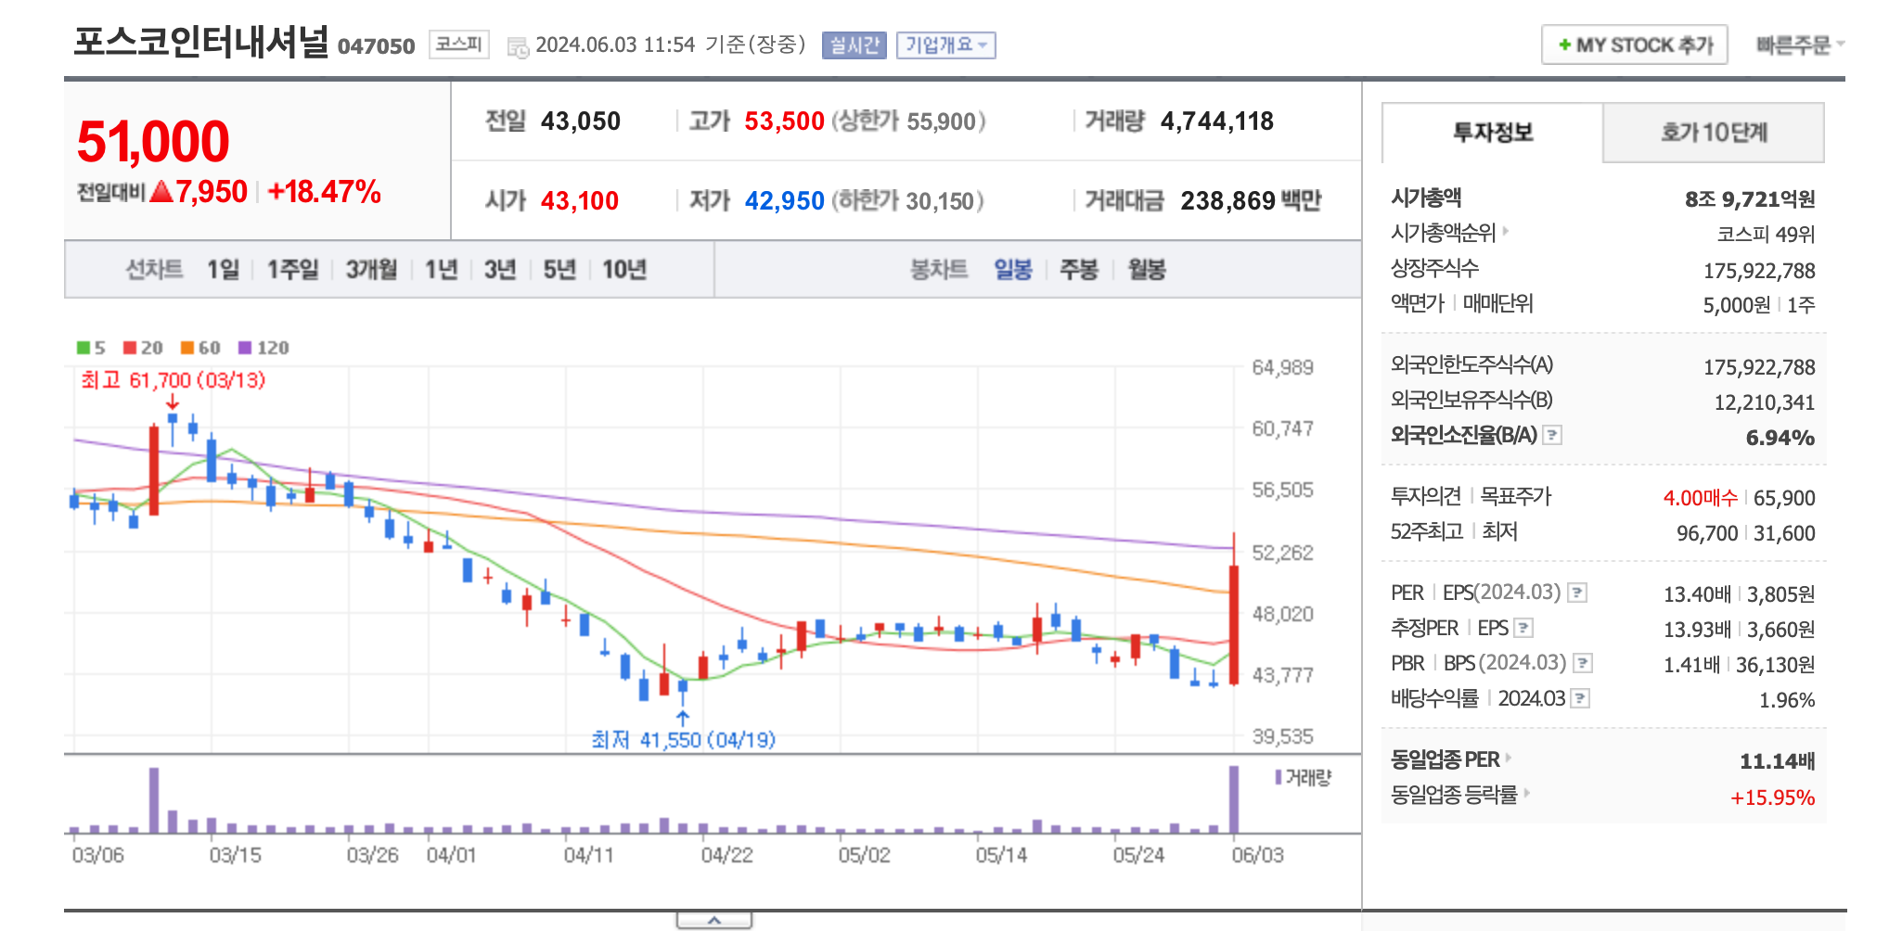This screenshot has width=1889, height=931.
Task: Click the purple 120-day moving average swatch
Action: (x=245, y=348)
